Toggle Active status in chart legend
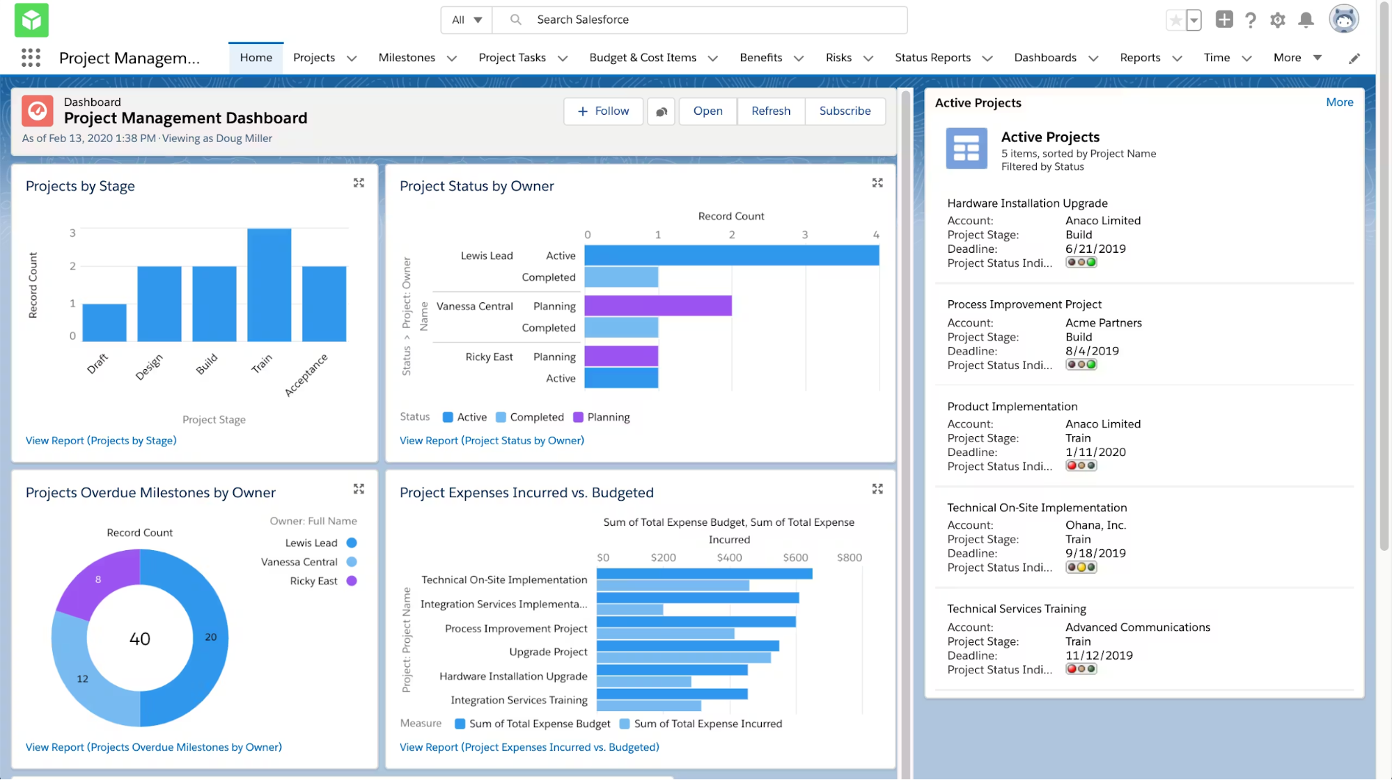 [x=464, y=417]
